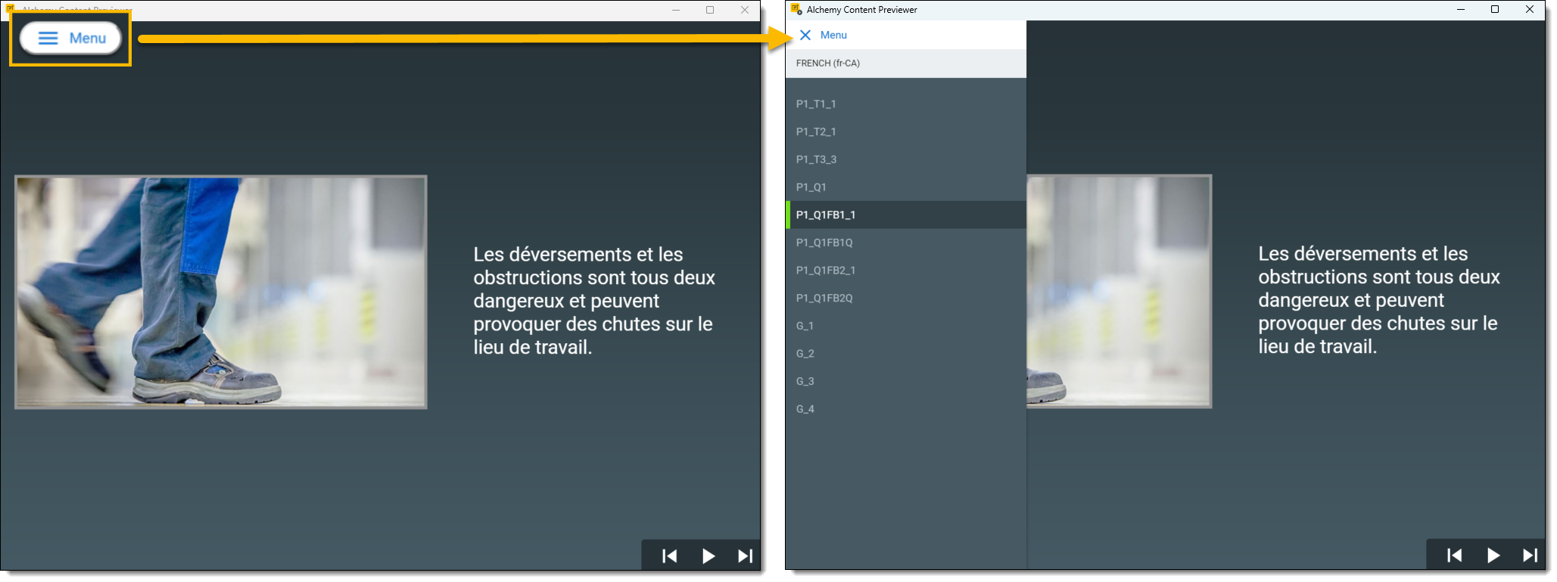Go to next slide in the menu-open window
The image size is (1557, 582).
[x=1529, y=556]
